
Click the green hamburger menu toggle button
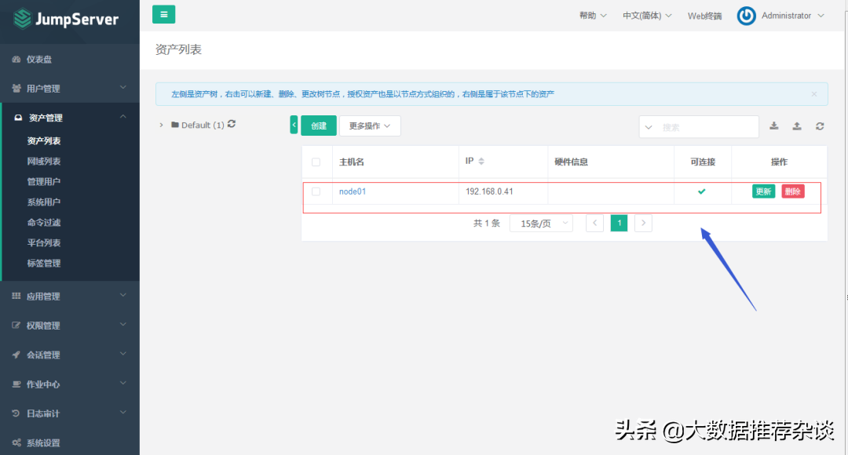[163, 14]
